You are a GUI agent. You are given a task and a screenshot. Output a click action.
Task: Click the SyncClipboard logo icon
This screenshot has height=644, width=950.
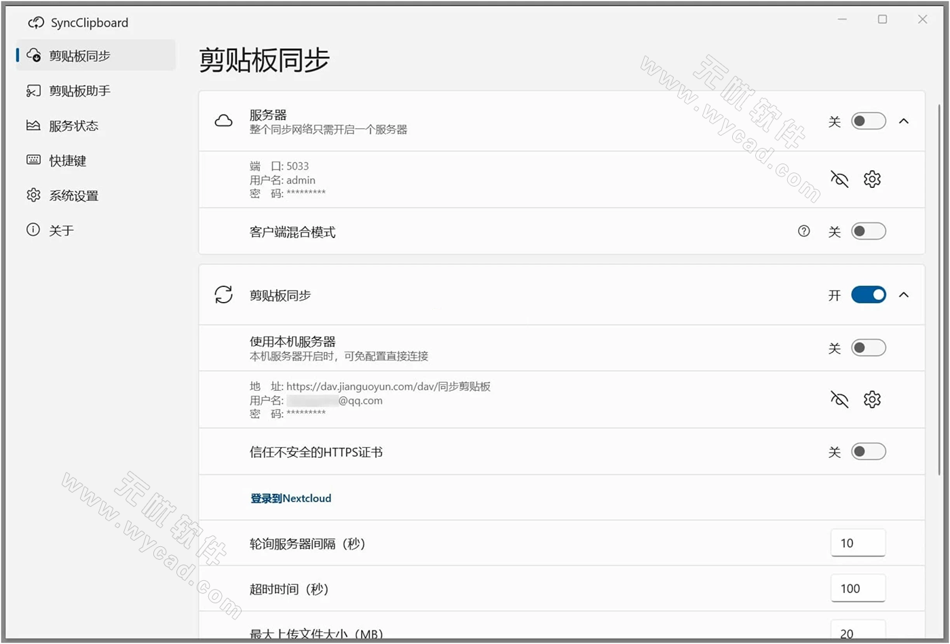click(35, 22)
